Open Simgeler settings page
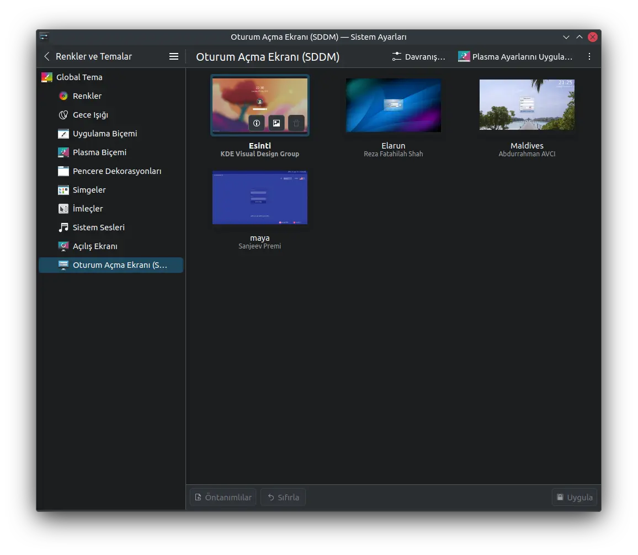Screen dimensions: 638x555 111,190
